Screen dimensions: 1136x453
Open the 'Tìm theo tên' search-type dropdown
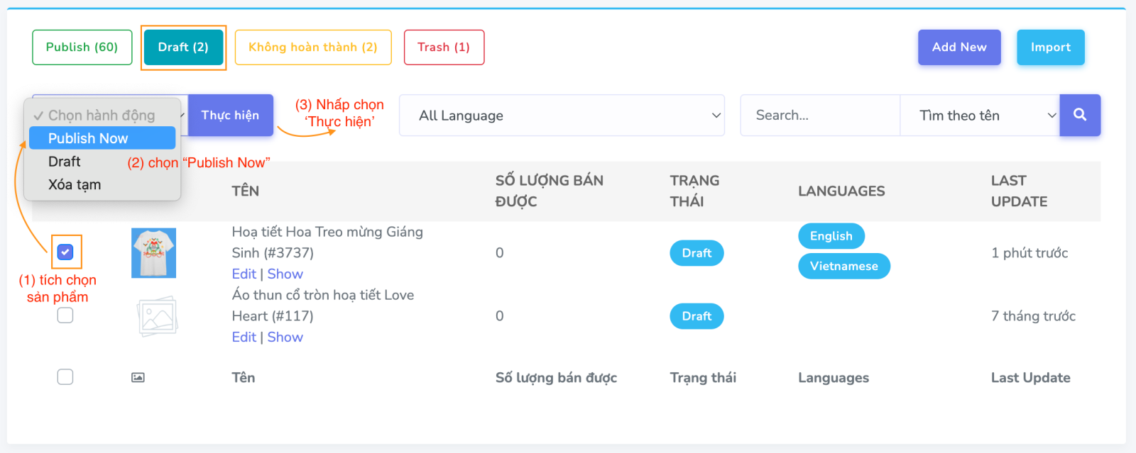click(x=979, y=116)
